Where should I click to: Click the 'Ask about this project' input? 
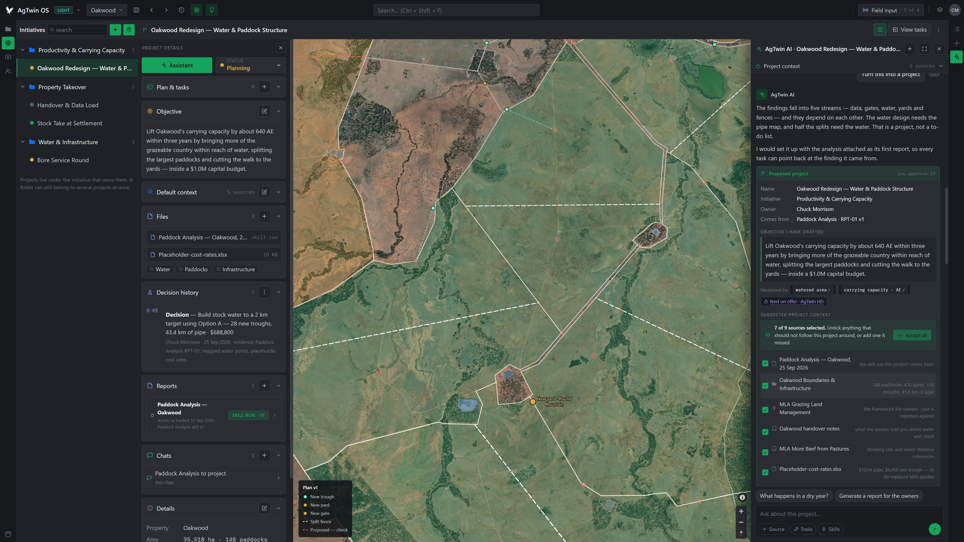tap(849, 514)
